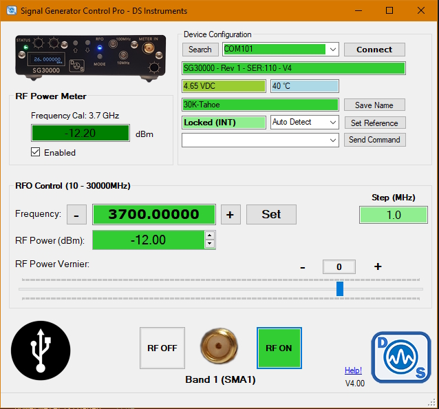Screen dimensions: 439x409
Task: Turn RF output off
Action: pos(162,348)
